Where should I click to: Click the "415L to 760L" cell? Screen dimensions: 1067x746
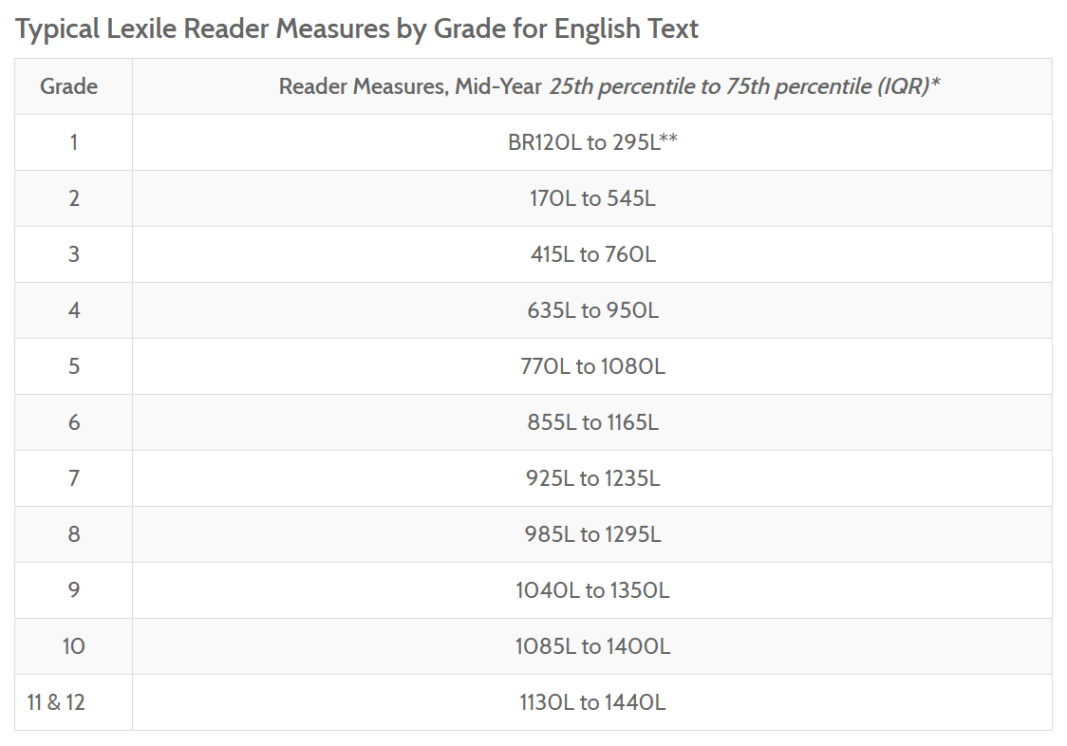click(592, 254)
